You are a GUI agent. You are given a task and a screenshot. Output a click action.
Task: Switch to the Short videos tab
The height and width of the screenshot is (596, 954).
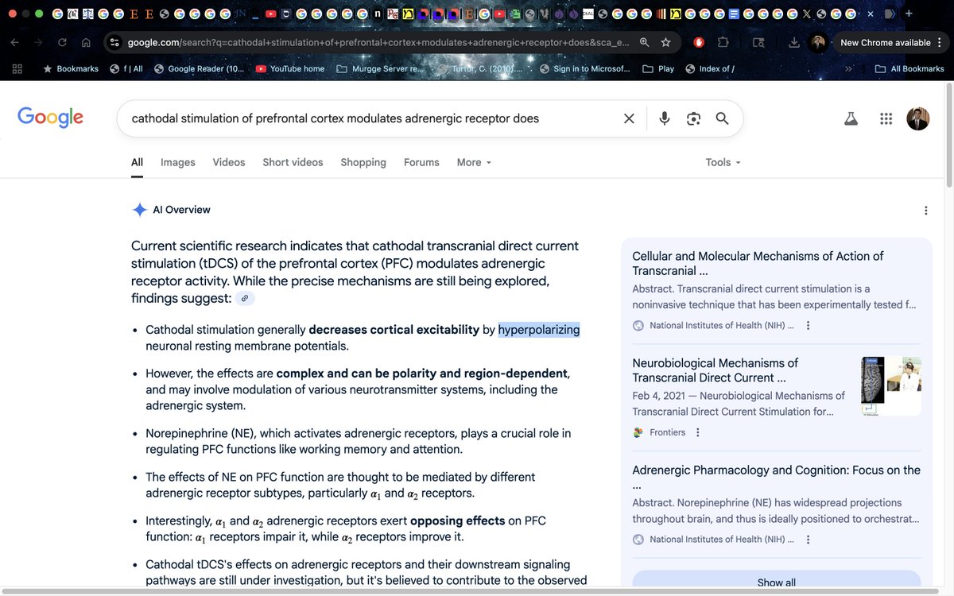pyautogui.click(x=293, y=162)
